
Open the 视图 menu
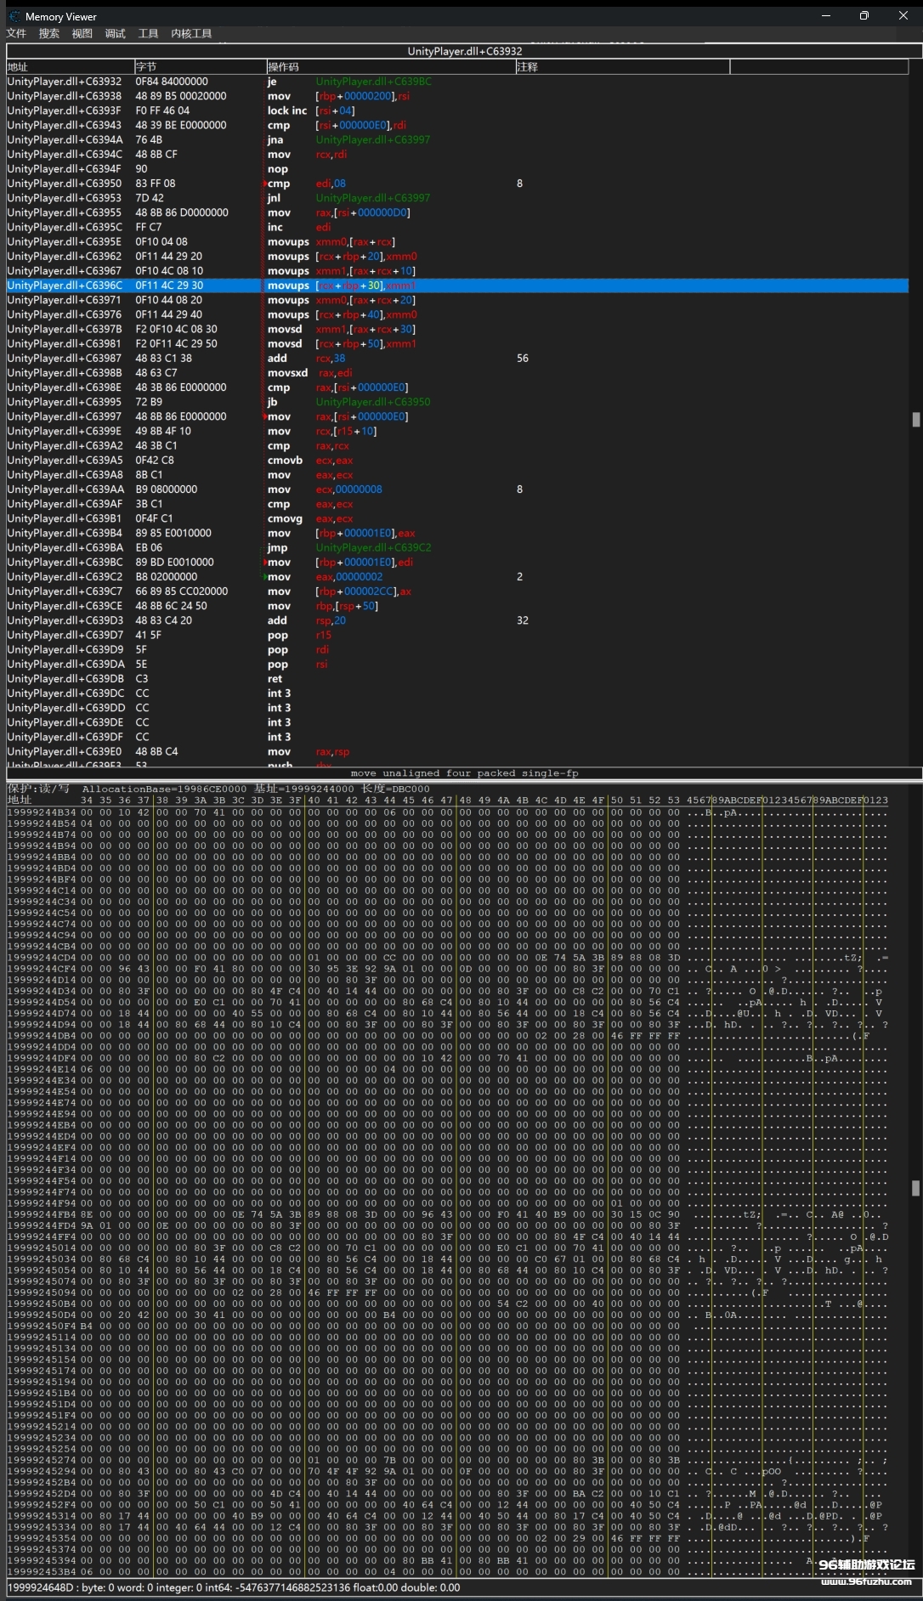(82, 33)
